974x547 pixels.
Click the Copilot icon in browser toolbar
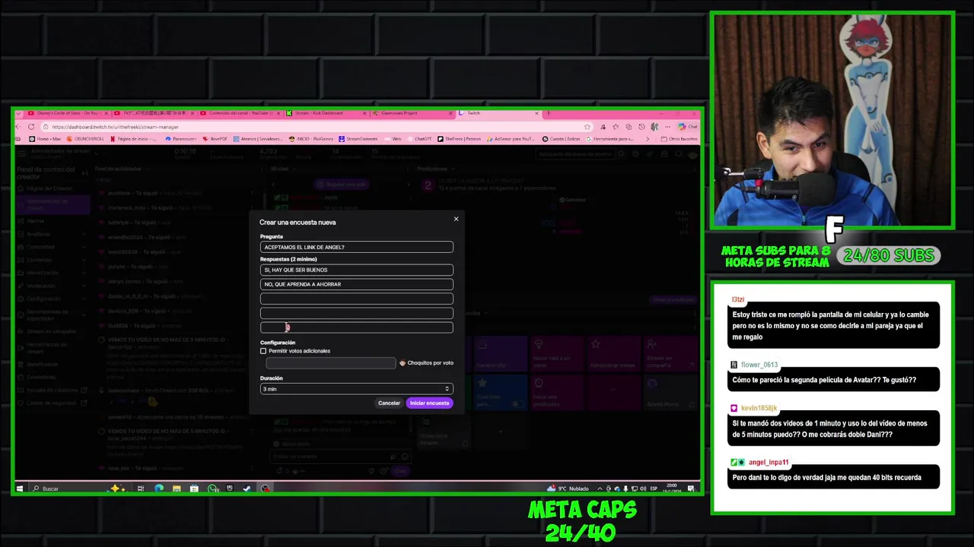pyautogui.click(x=683, y=127)
